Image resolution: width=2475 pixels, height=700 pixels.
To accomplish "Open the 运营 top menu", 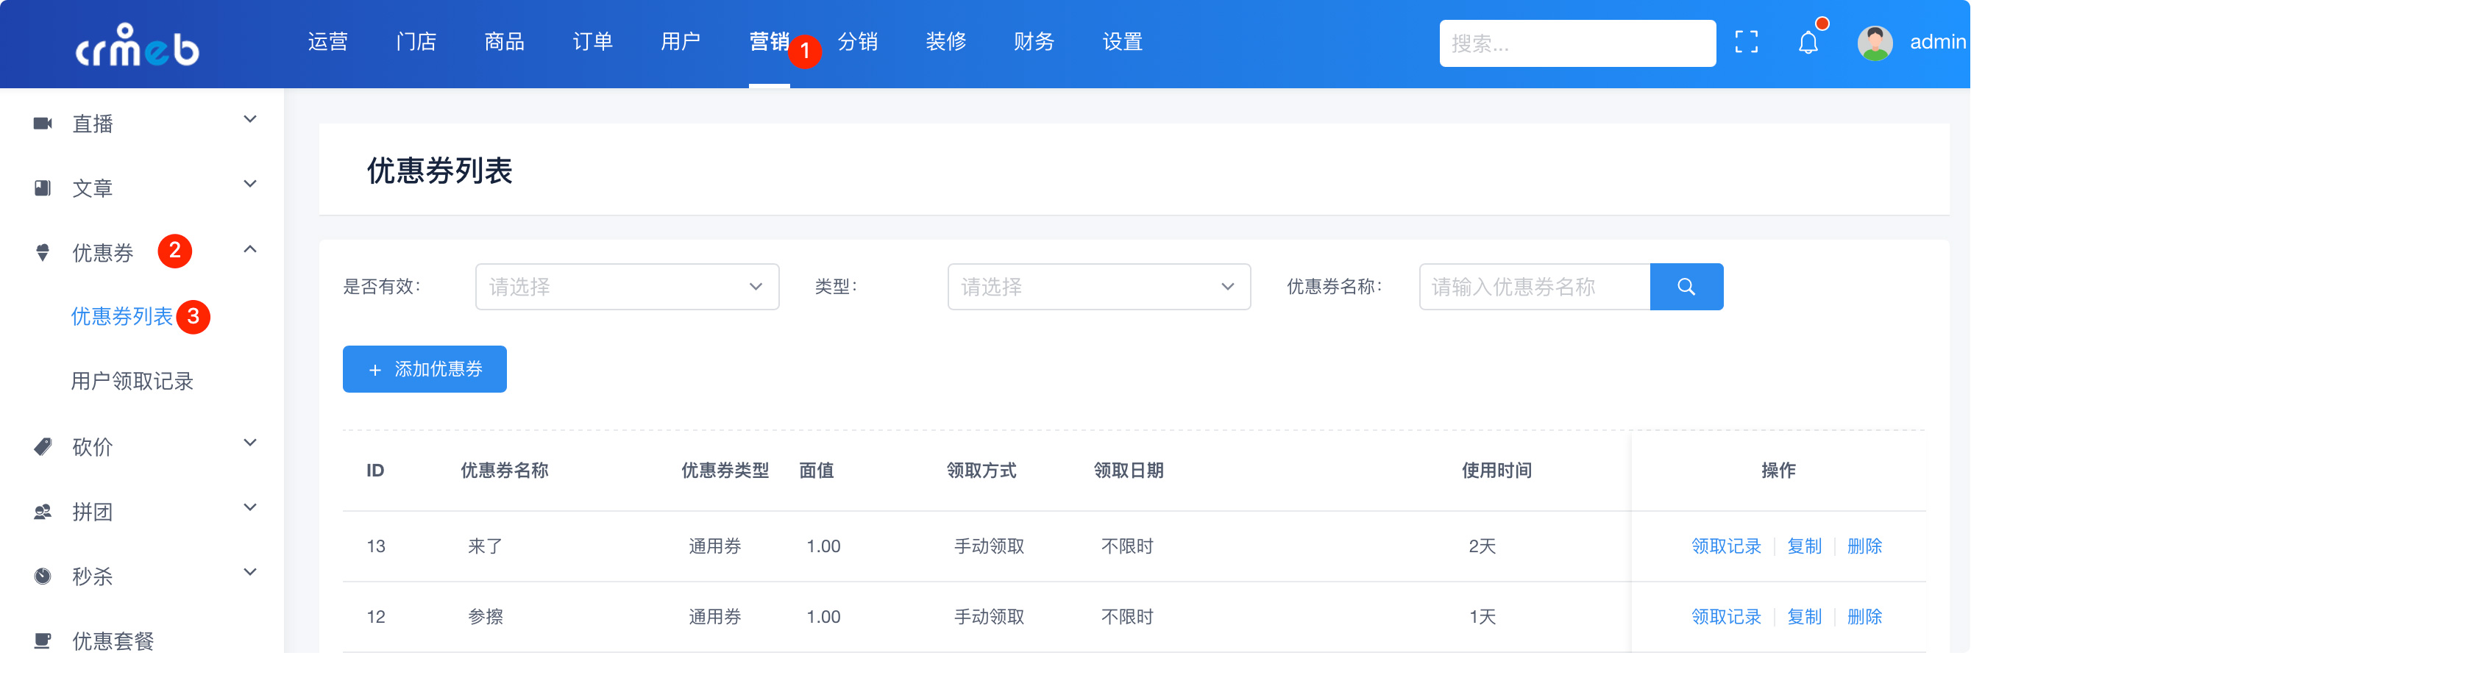I will pos(327,42).
